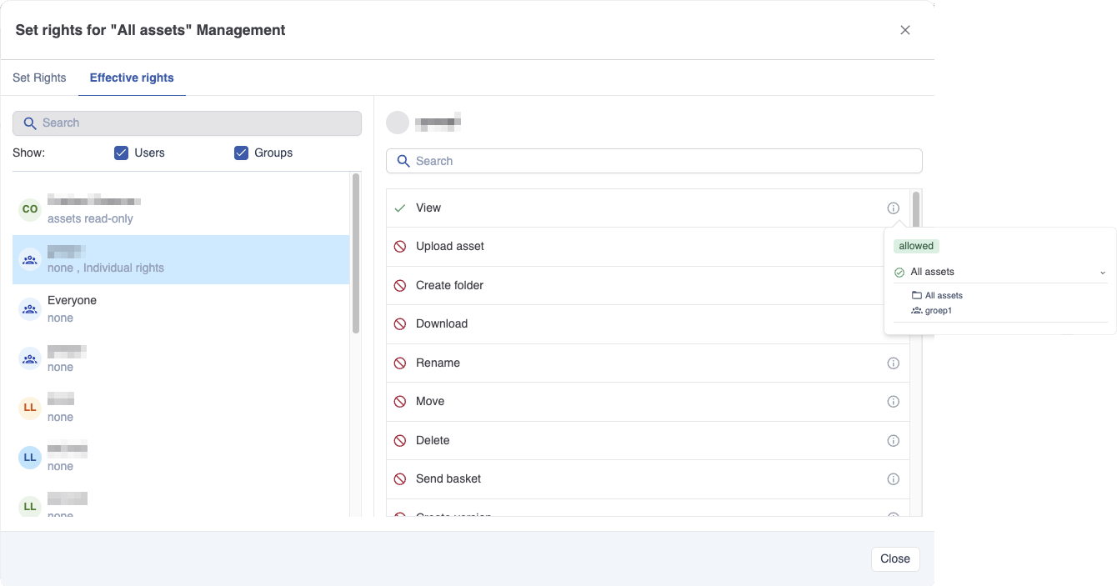1117x586 pixels.
Task: Close the Set rights dialog with X
Action: (905, 30)
